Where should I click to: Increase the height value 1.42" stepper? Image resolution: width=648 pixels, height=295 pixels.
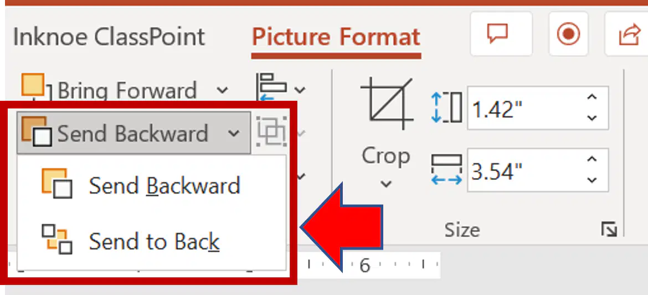(592, 97)
